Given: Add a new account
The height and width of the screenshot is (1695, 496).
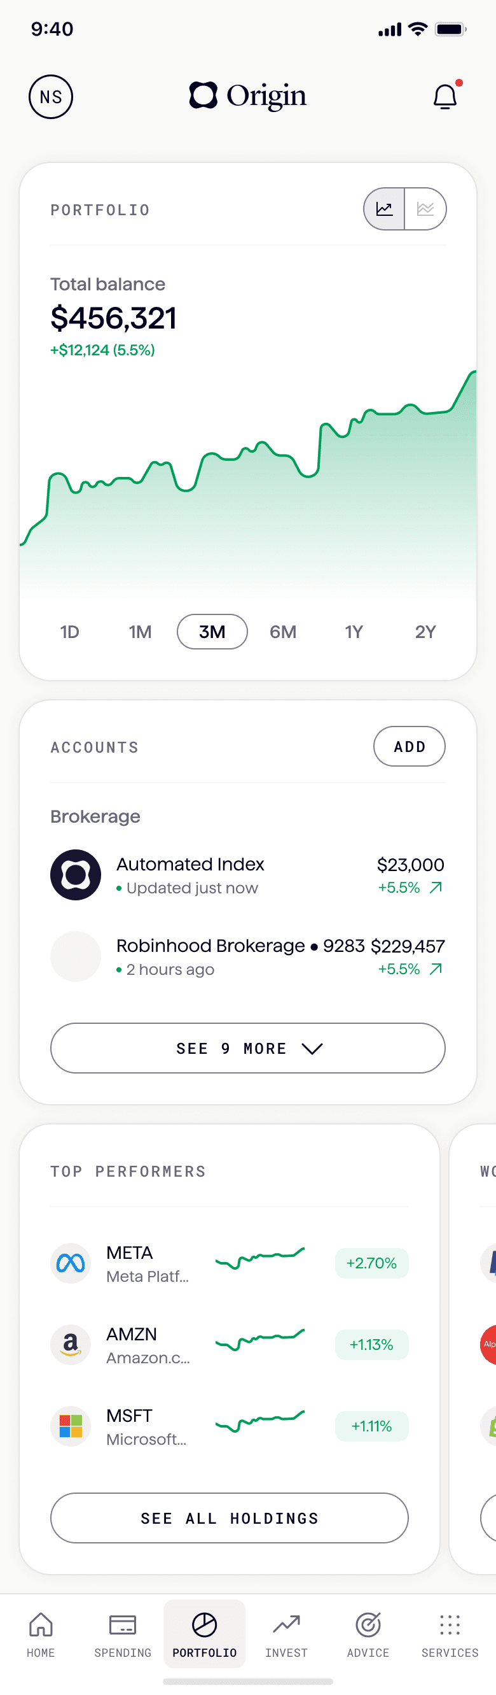Looking at the screenshot, I should tap(410, 746).
